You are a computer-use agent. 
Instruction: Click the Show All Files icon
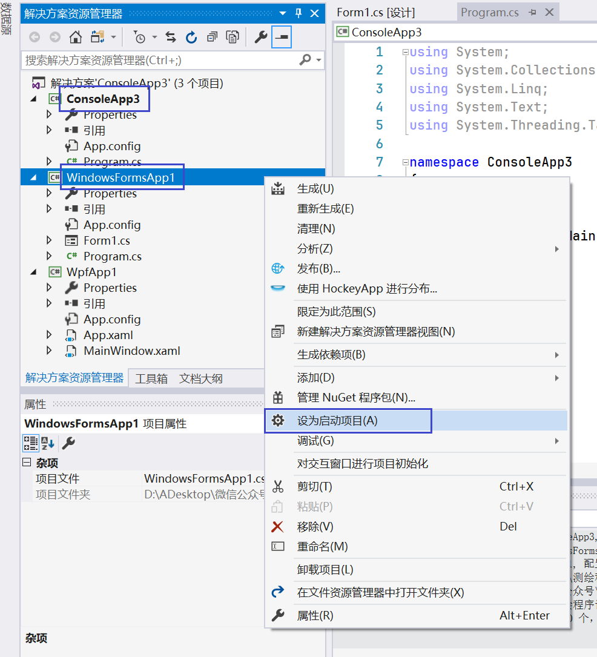click(233, 38)
